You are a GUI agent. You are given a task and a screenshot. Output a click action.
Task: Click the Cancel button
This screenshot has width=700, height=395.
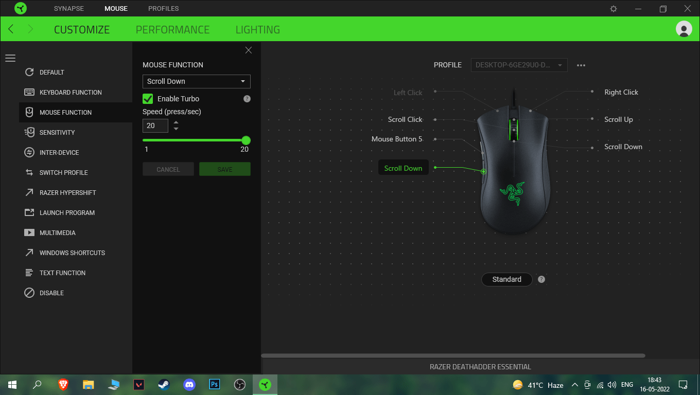[x=168, y=169]
